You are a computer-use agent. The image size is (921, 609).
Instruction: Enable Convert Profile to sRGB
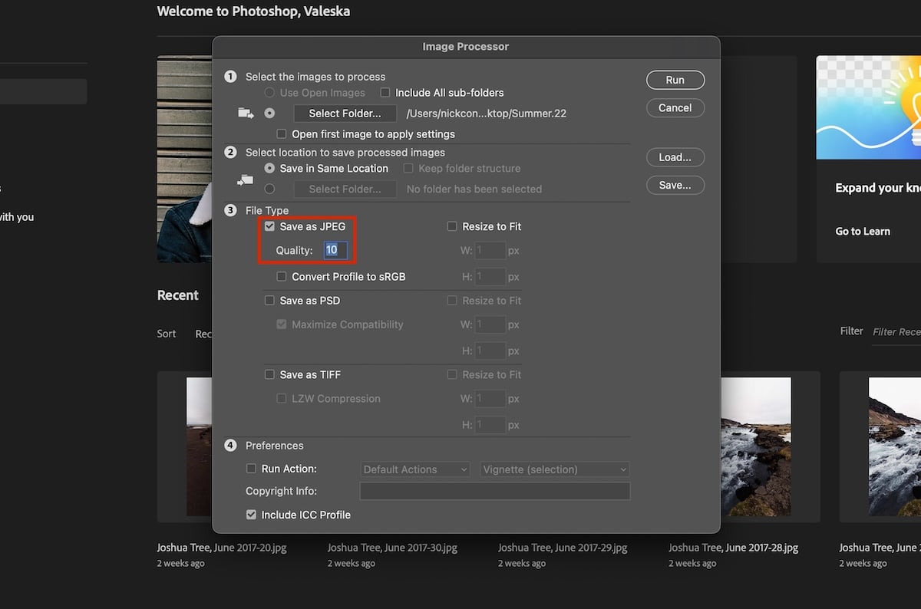click(282, 276)
